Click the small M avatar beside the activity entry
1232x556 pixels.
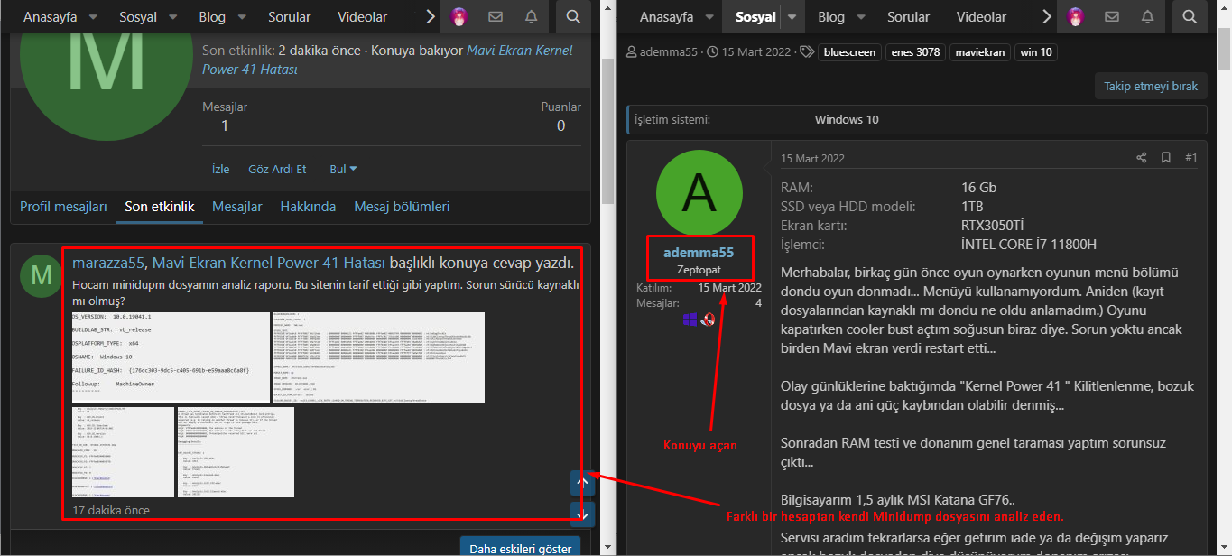point(42,274)
